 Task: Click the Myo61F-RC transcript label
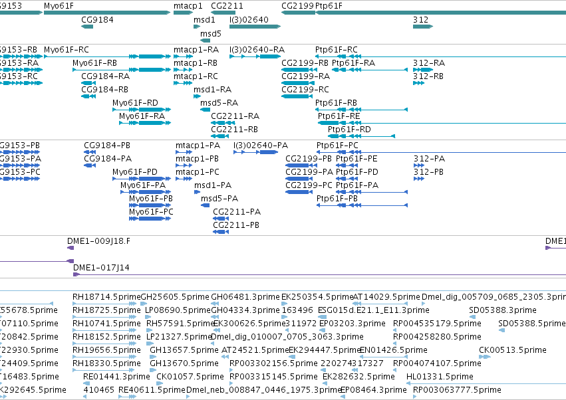[x=67, y=49]
